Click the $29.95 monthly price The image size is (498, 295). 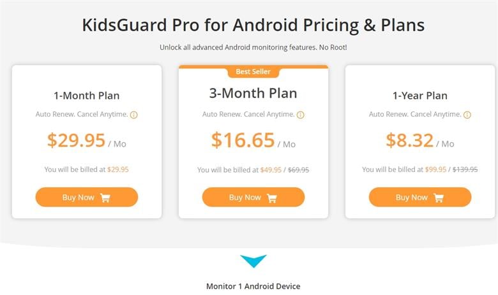click(76, 140)
